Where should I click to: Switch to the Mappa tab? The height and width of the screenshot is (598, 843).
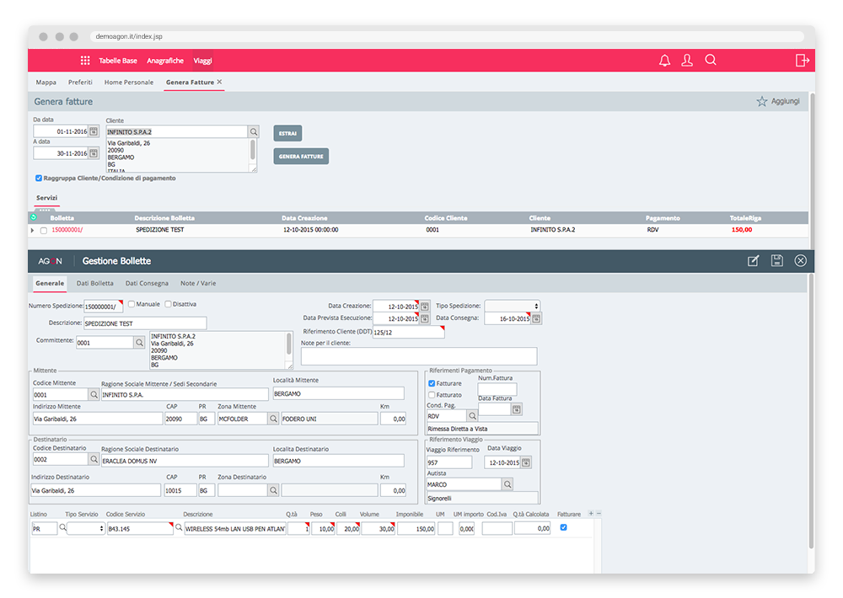point(46,83)
